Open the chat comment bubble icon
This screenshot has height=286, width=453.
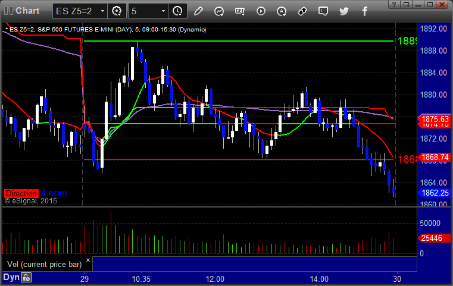323,11
